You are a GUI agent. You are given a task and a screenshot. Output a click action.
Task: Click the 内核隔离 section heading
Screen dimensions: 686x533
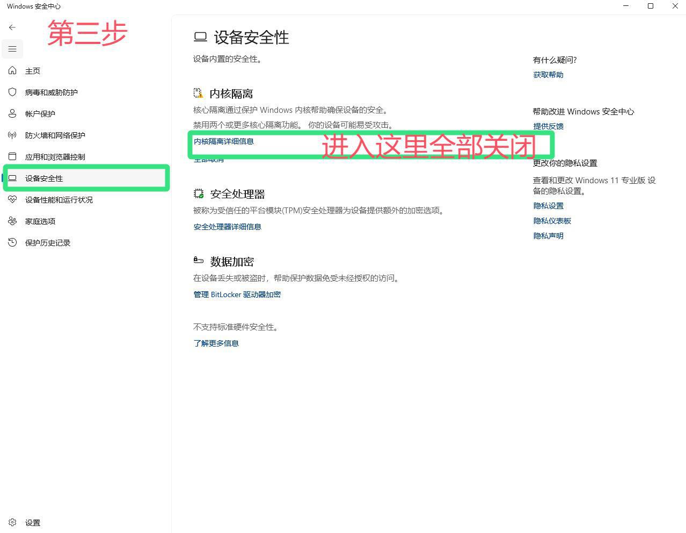coord(231,93)
